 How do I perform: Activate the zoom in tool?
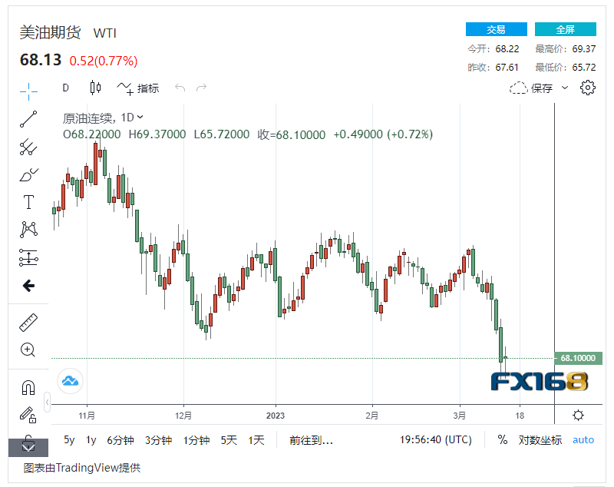click(28, 350)
